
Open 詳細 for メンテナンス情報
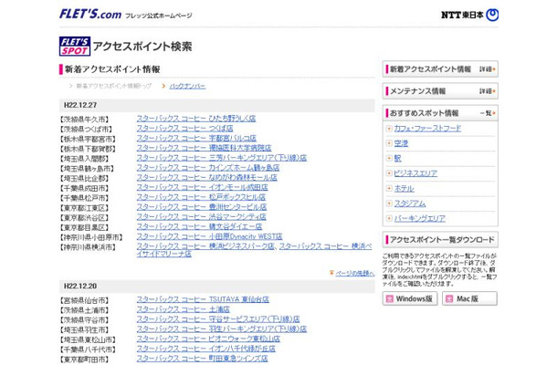488,91
